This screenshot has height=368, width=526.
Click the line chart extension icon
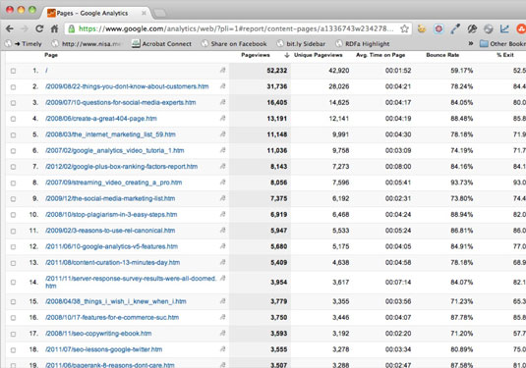(504, 29)
